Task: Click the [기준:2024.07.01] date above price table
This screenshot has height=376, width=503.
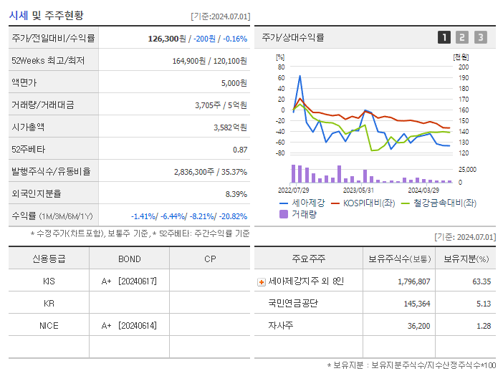Action: [221, 16]
